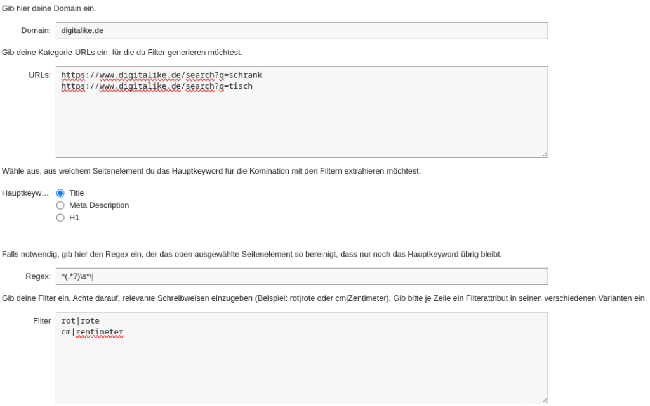Click the 'Filter' label
This screenshot has height=406, width=650.
[42, 321]
